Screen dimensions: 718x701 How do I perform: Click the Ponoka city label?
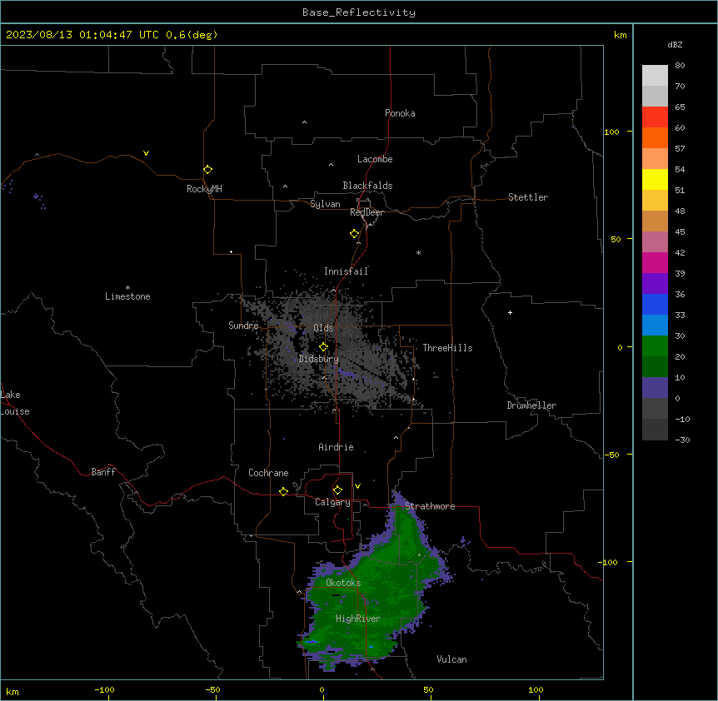[400, 113]
